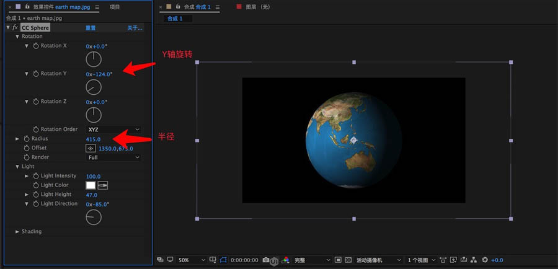Viewport: 558px width, 269px height.
Task: Open the composition flowchart
Action: [474, 260]
